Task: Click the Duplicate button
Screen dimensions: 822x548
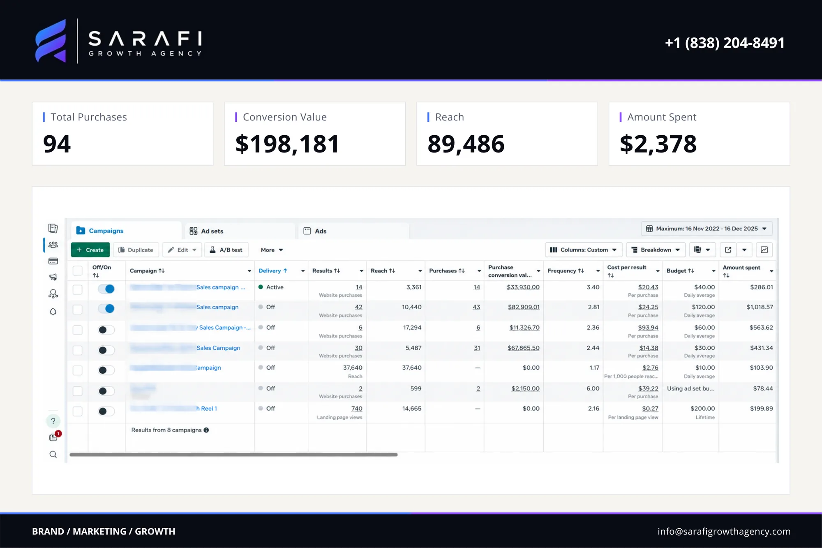Action: (x=136, y=250)
